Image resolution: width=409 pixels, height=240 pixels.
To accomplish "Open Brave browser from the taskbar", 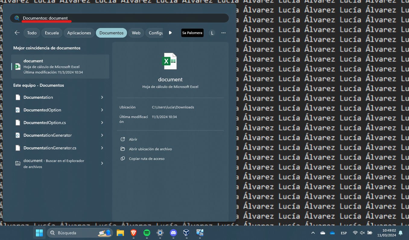I will (134, 233).
